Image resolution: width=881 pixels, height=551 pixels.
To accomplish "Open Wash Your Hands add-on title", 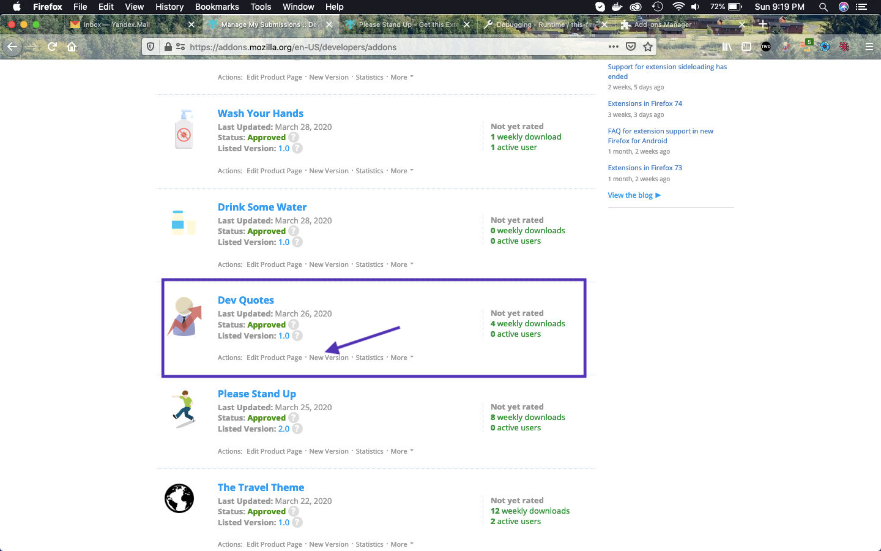I will coord(261,113).
